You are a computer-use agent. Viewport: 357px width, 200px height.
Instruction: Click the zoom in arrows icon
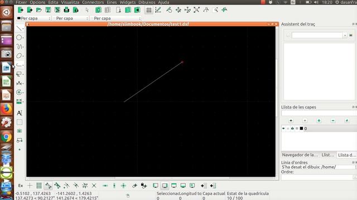point(178,10)
